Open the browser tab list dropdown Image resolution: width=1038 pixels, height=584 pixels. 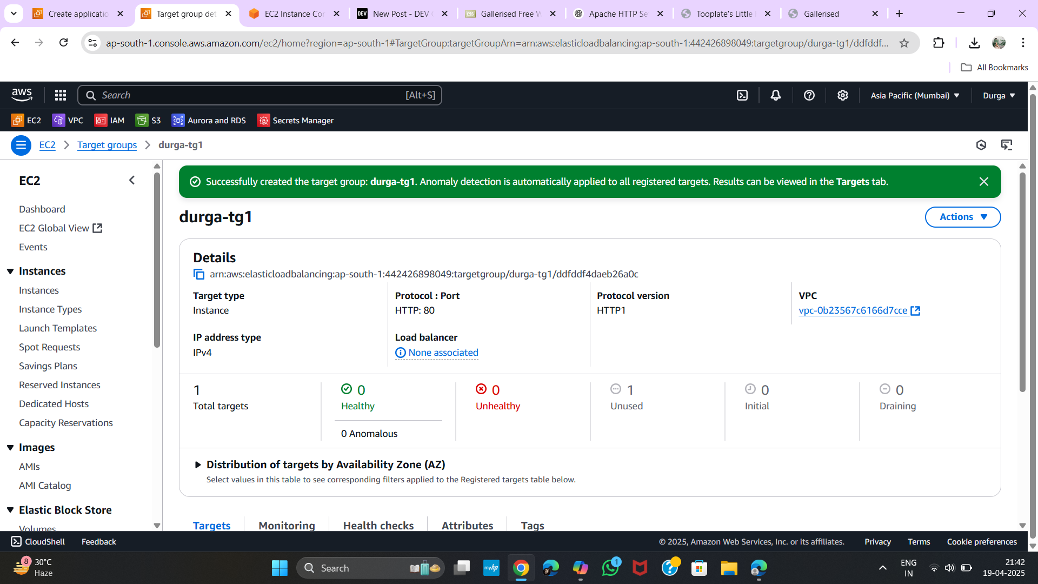pos(14,14)
